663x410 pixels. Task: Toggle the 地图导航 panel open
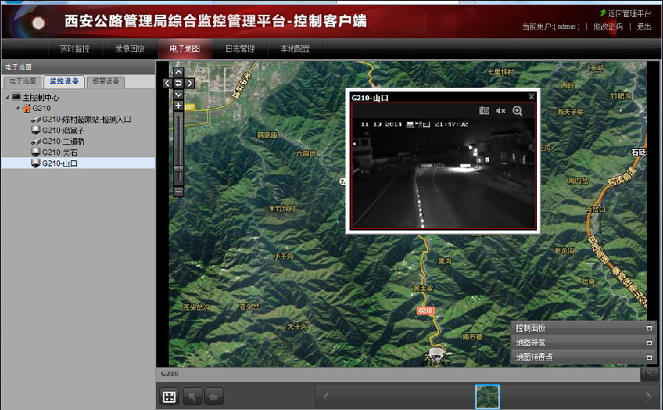[649, 343]
